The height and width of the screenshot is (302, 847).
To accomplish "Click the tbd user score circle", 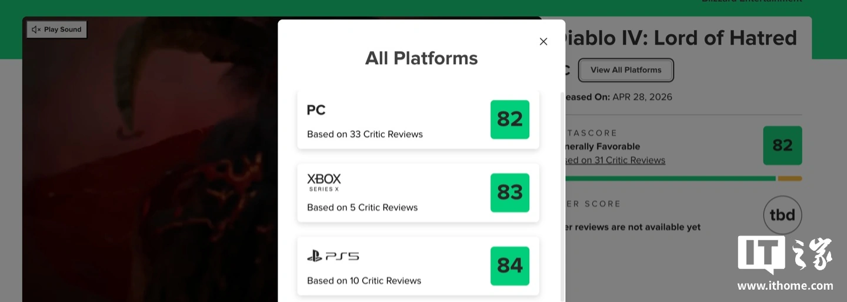I will pyautogui.click(x=782, y=215).
